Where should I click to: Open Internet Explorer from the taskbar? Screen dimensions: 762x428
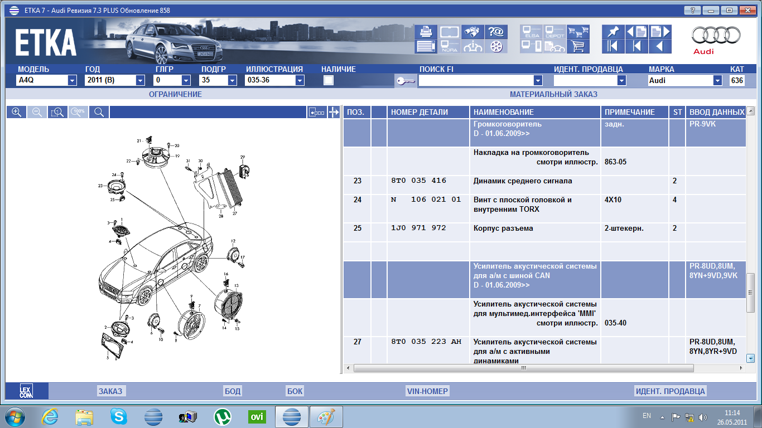(x=50, y=416)
